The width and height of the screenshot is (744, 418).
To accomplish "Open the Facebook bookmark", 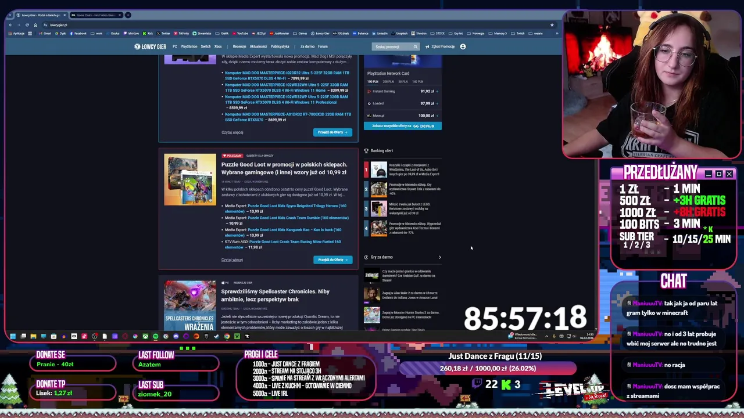I will pos(78,34).
